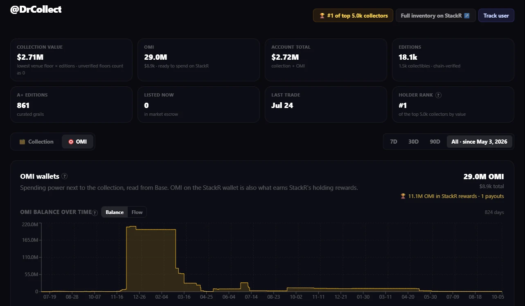Click the Last Trade Jul 24 value
525x306 pixels.
(x=282, y=105)
